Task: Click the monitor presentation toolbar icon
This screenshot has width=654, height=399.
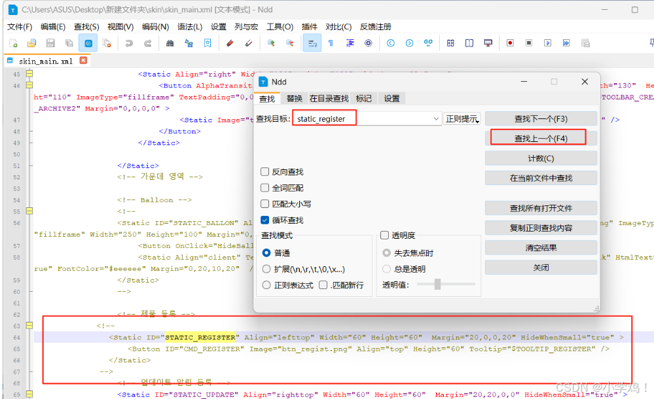Action: click(488, 43)
